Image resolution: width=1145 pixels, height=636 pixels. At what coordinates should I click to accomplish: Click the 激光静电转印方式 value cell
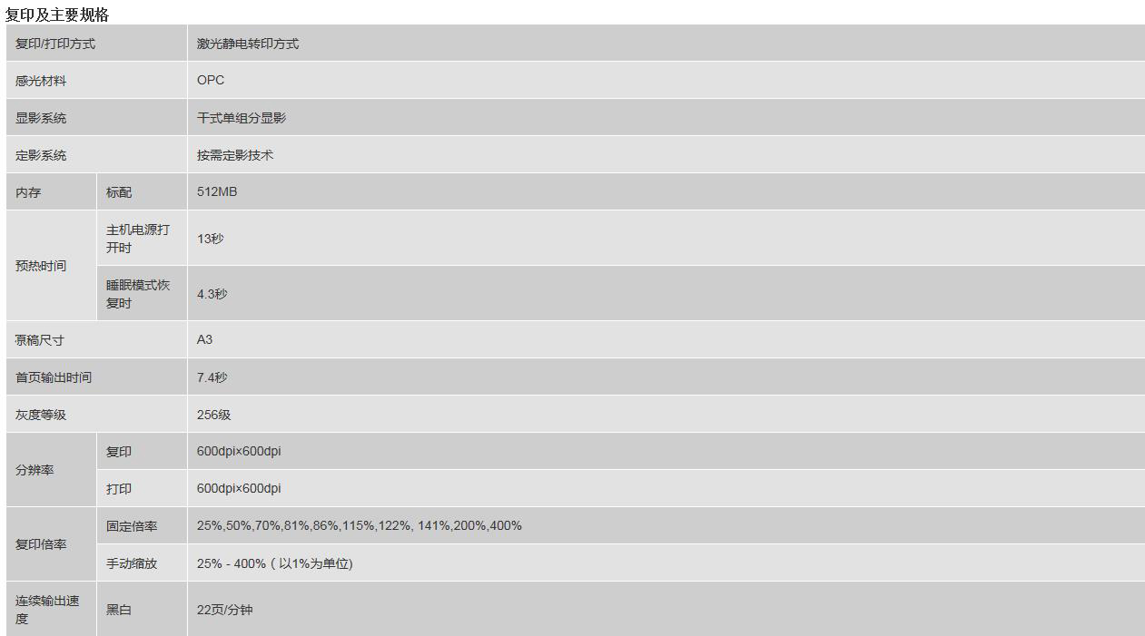666,44
